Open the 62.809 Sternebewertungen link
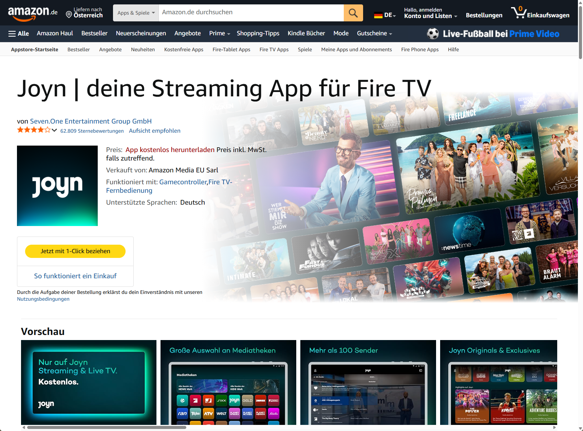The width and height of the screenshot is (583, 431). click(x=92, y=131)
